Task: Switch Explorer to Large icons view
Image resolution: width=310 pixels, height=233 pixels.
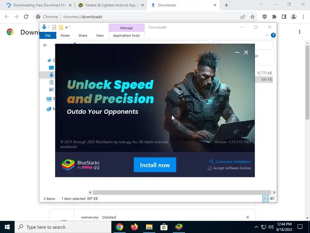Action: coord(272,198)
